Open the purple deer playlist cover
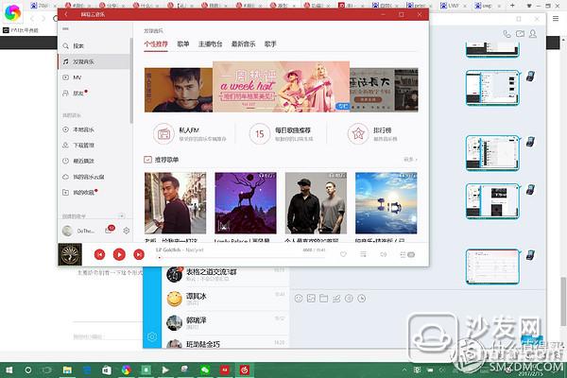 (x=246, y=203)
